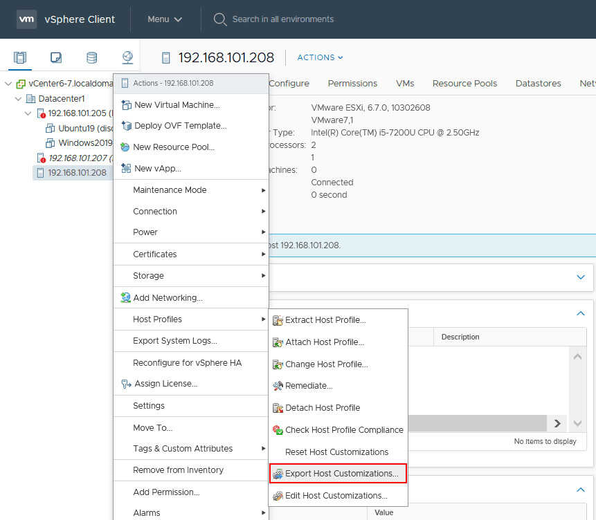
Task: Open Storage inventory view icon
Action: [x=91, y=57]
